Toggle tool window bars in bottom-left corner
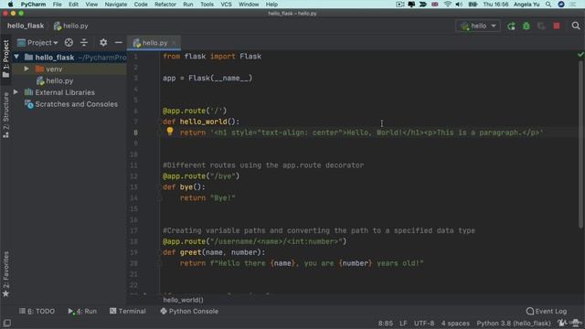The height and width of the screenshot is (329, 585). point(6,323)
